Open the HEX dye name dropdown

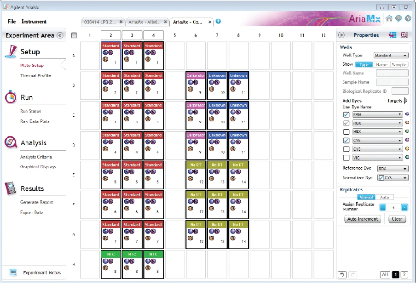tap(377, 131)
